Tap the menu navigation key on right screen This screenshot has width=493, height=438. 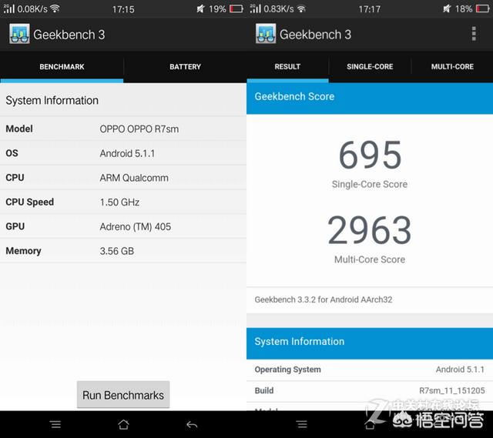(301, 424)
